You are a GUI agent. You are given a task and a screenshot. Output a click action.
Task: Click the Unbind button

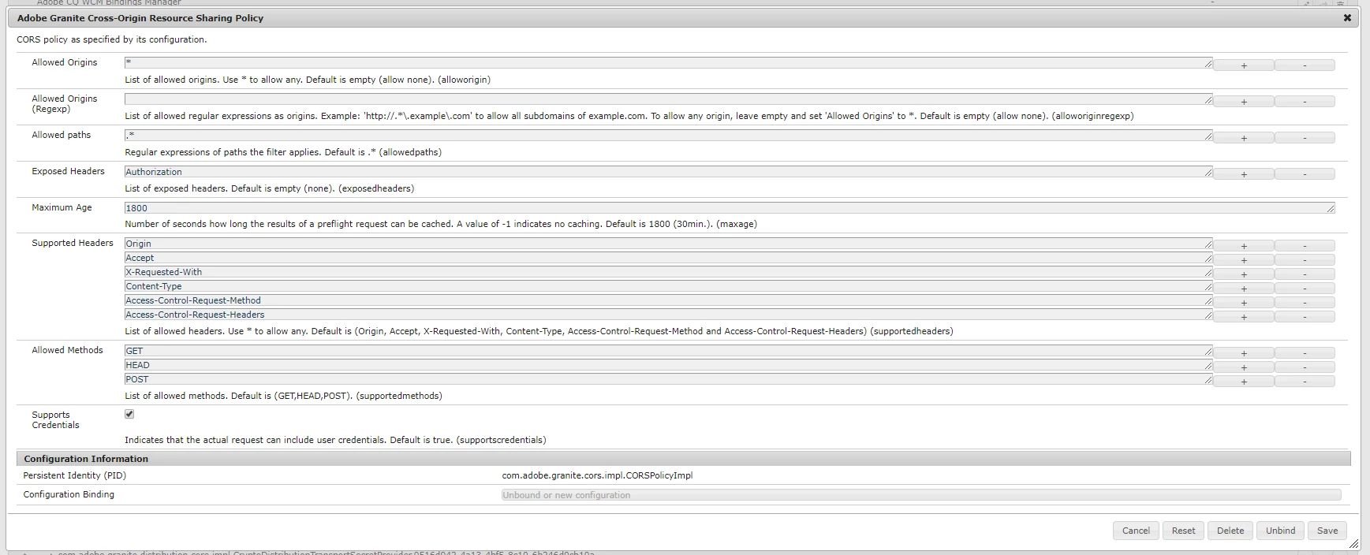pyautogui.click(x=1280, y=531)
